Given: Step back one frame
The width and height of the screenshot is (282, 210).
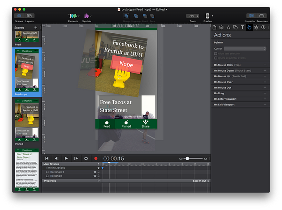Looking at the screenshot, I should click(x=57, y=158).
